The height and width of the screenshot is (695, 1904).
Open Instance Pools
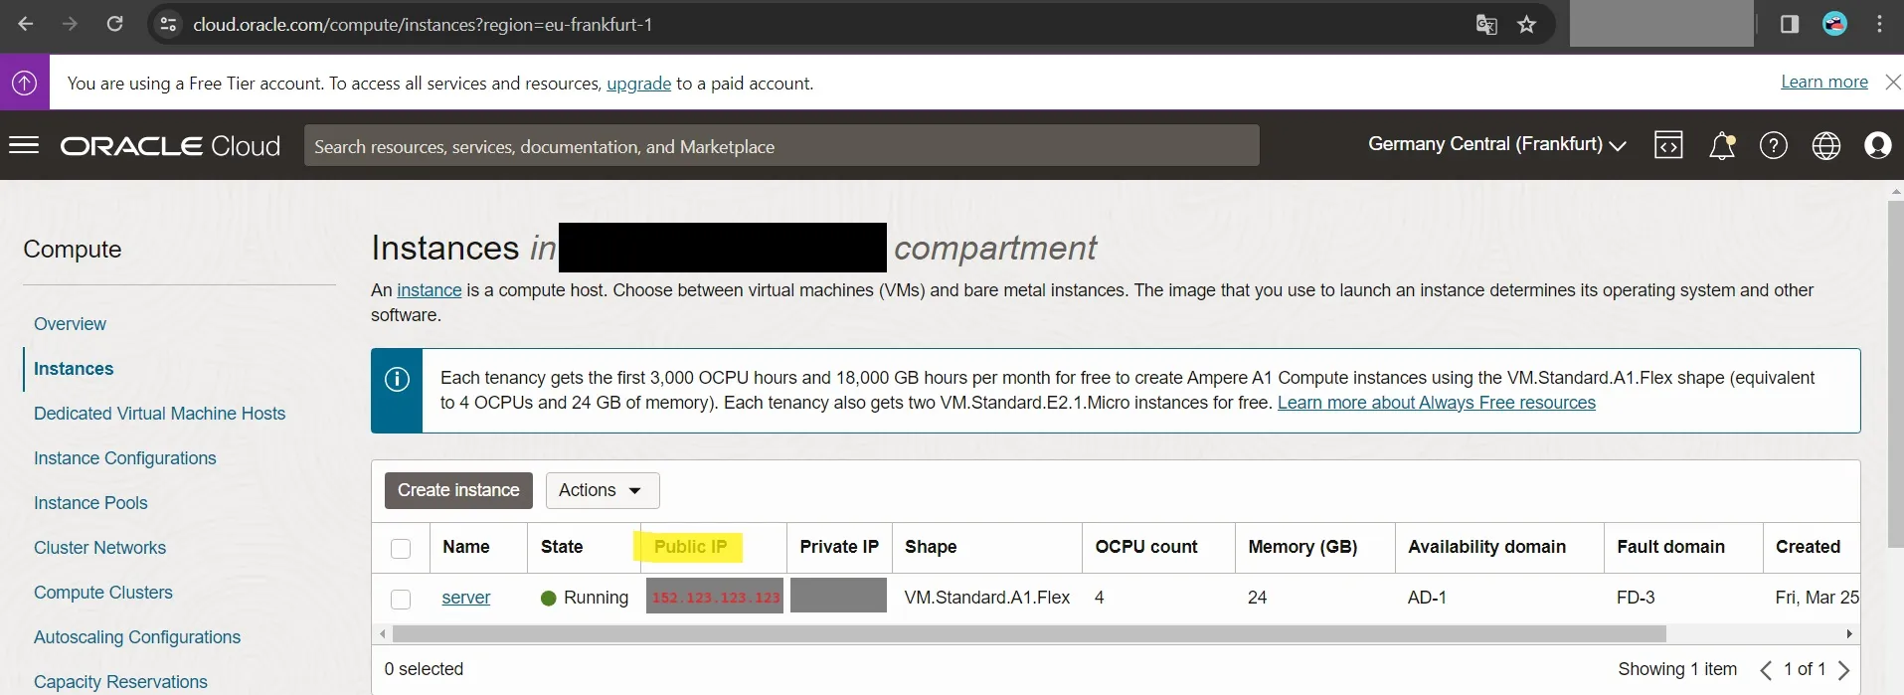pyautogui.click(x=90, y=503)
